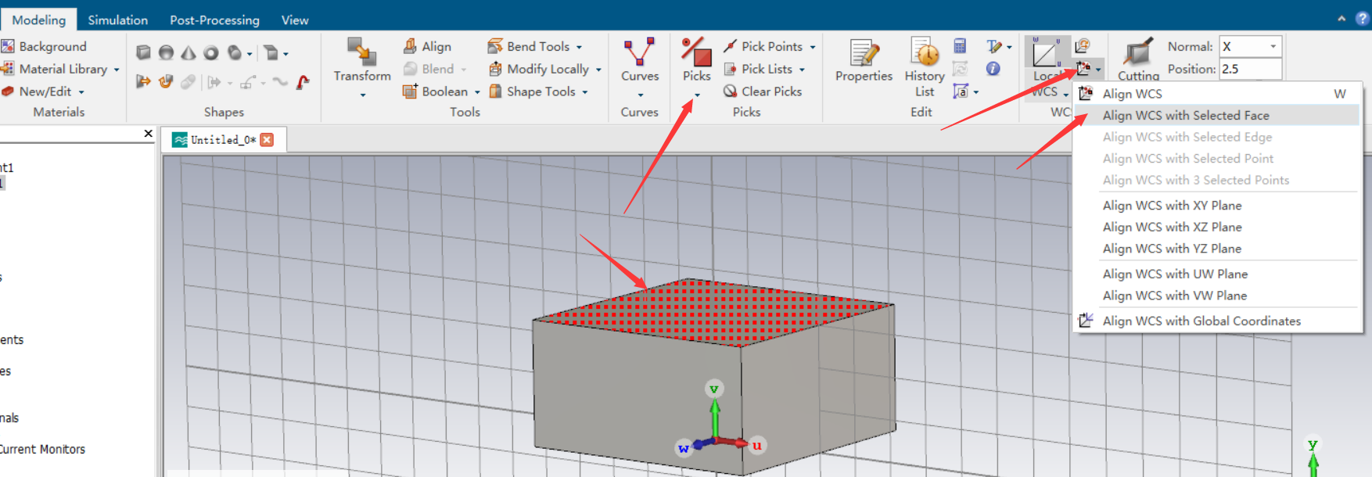
Task: Open the Shape Tools menu
Action: pyautogui.click(x=538, y=91)
